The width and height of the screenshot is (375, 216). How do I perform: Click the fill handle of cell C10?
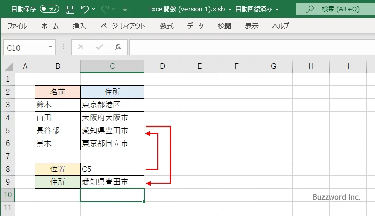144,202
